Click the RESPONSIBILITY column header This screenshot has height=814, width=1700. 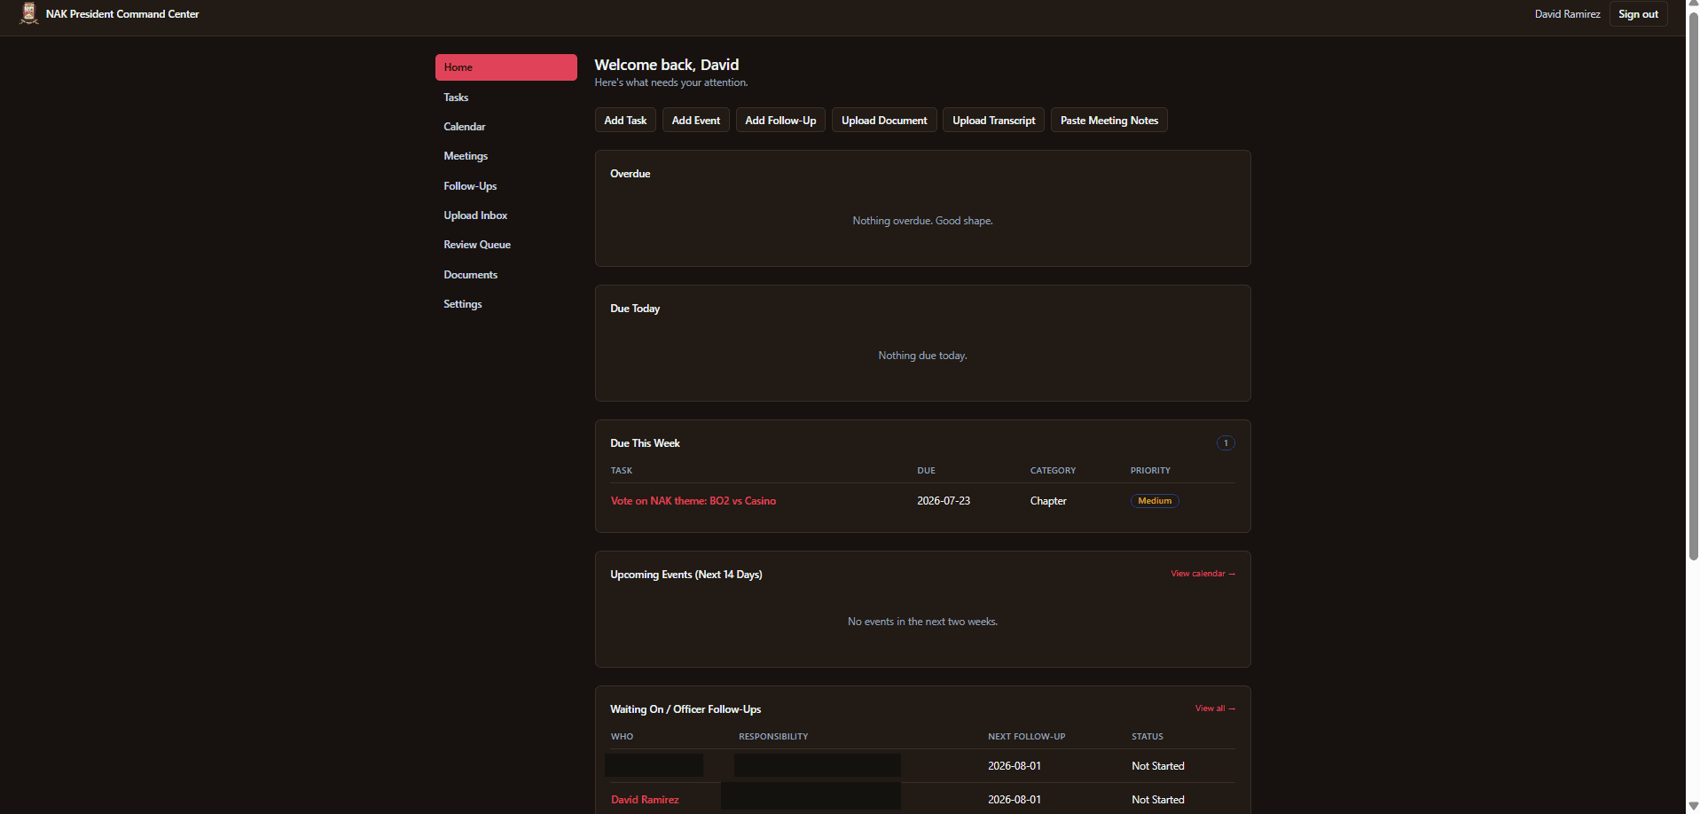[773, 737]
